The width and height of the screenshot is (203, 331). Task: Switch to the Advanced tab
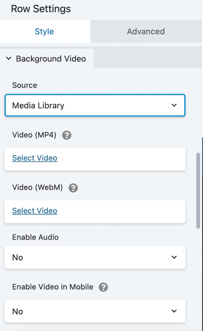pos(146,31)
